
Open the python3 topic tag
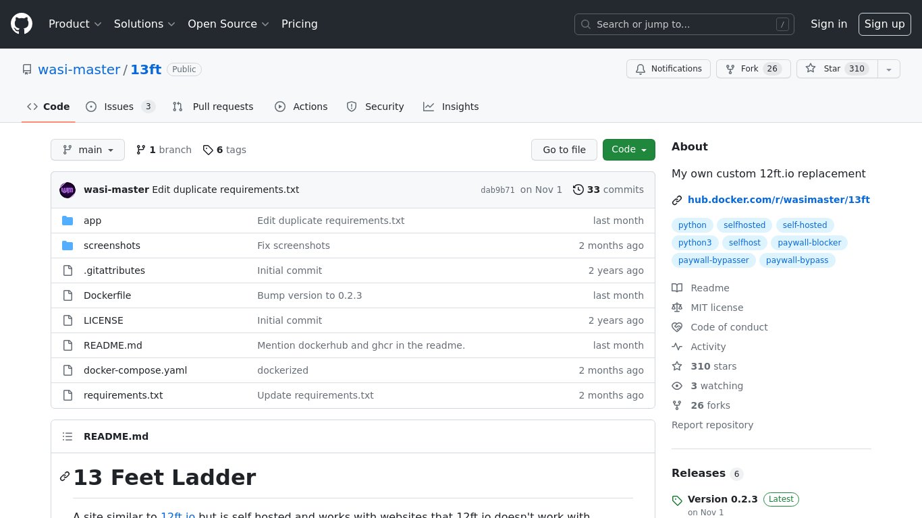pos(695,243)
